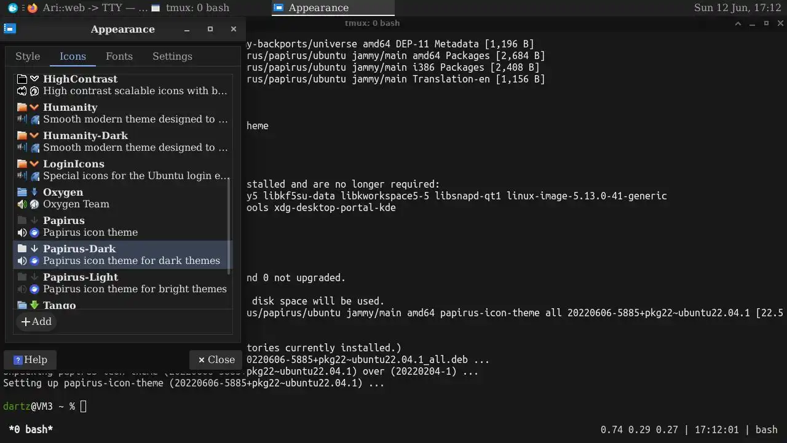This screenshot has width=787, height=443.
Task: Select the HighContrast theme name
Action: coord(80,79)
